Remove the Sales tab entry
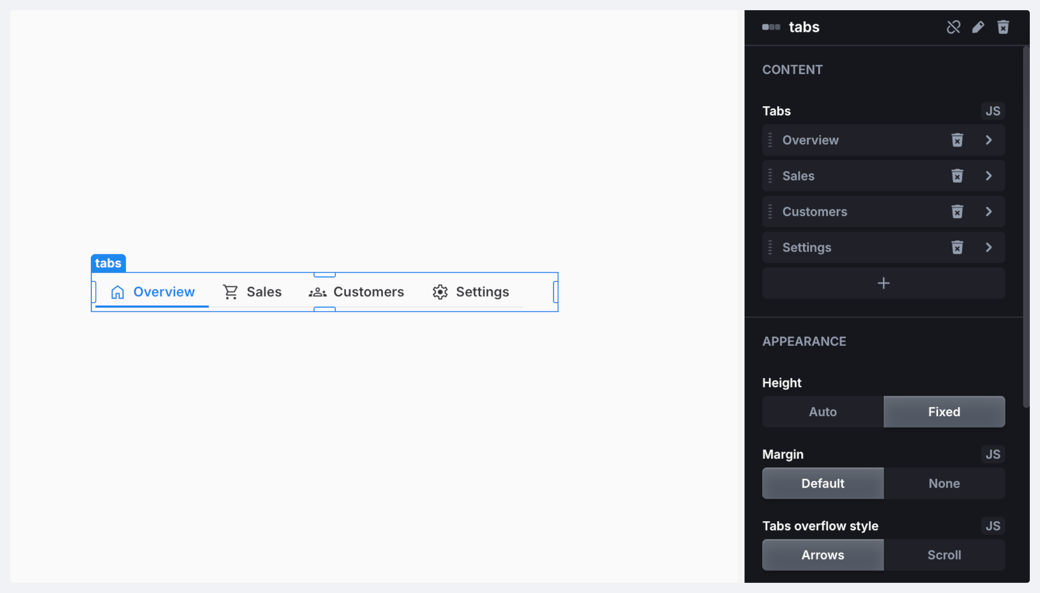Image resolution: width=1040 pixels, height=593 pixels. tap(957, 176)
